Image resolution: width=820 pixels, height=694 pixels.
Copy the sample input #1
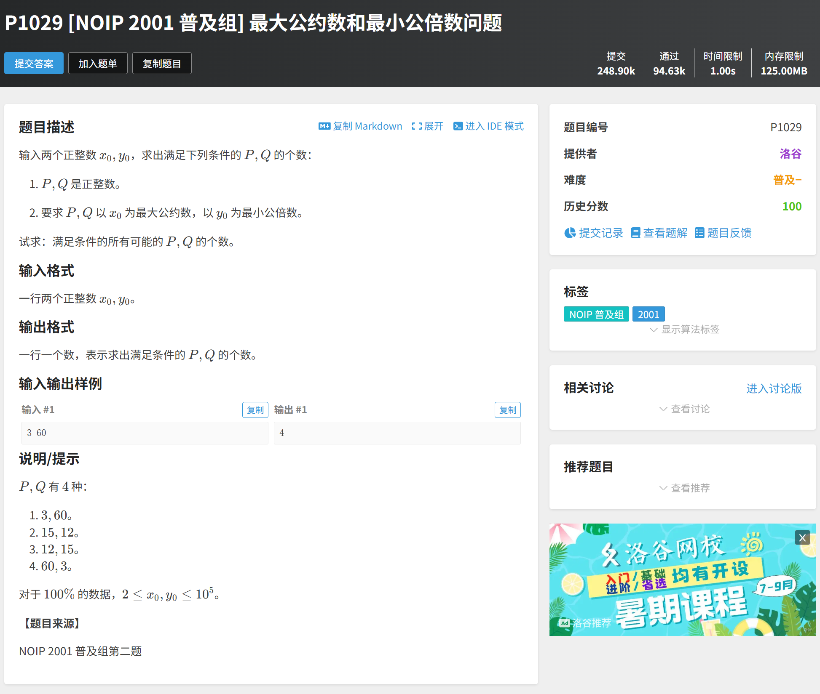[x=255, y=410]
